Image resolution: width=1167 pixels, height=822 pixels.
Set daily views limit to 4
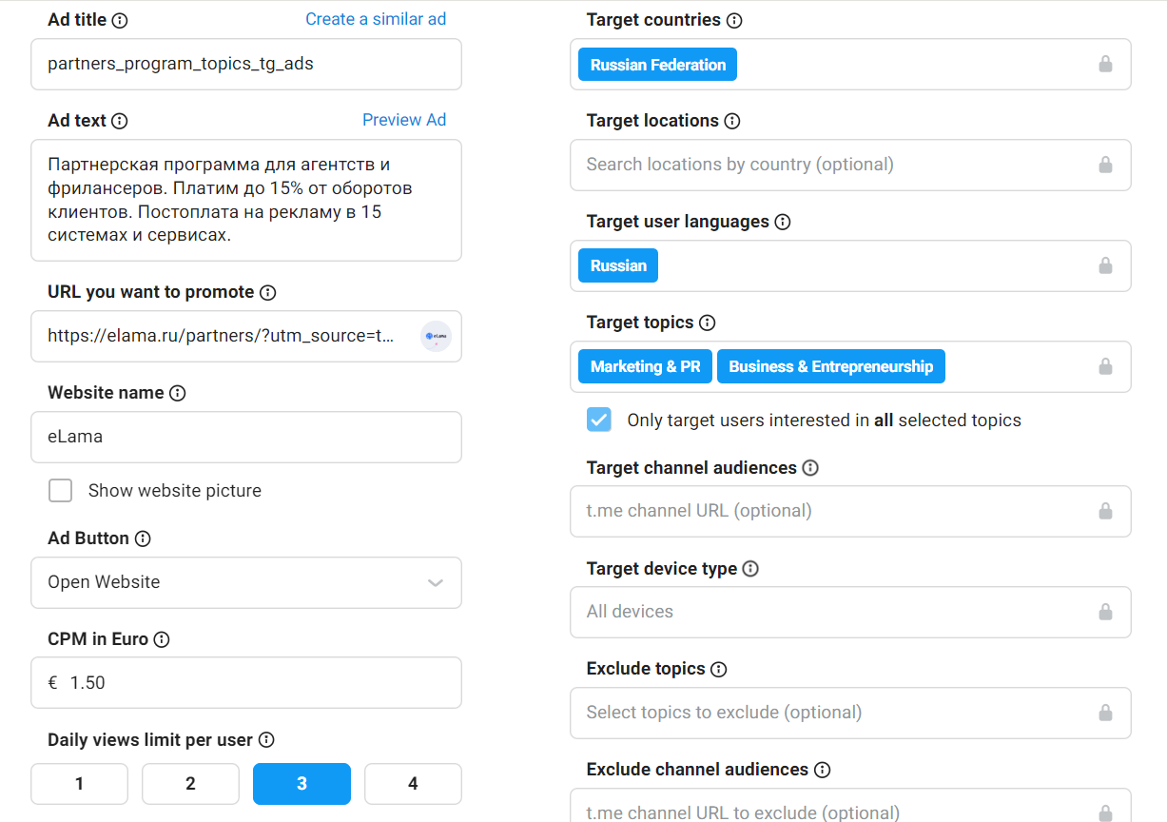point(413,784)
